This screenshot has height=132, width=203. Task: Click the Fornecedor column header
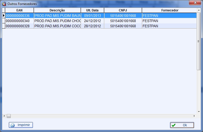click(170, 10)
